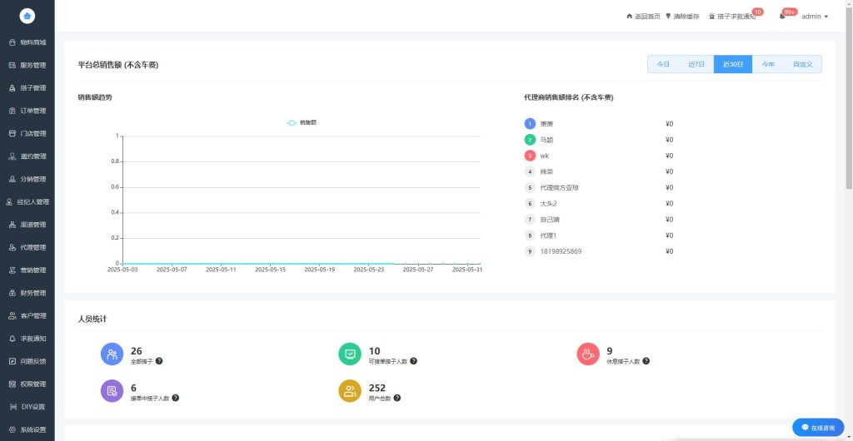Expand the admin account dropdown

(815, 17)
